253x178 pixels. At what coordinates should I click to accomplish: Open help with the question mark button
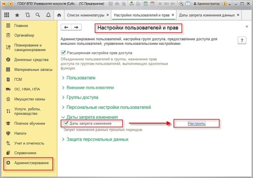[x=242, y=40]
